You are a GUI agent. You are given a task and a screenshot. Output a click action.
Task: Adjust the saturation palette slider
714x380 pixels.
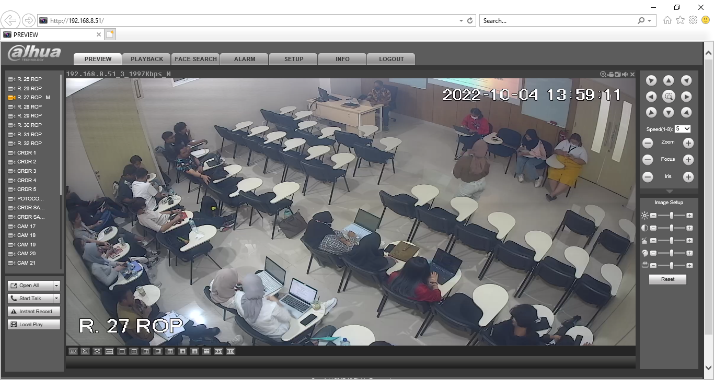click(671, 253)
